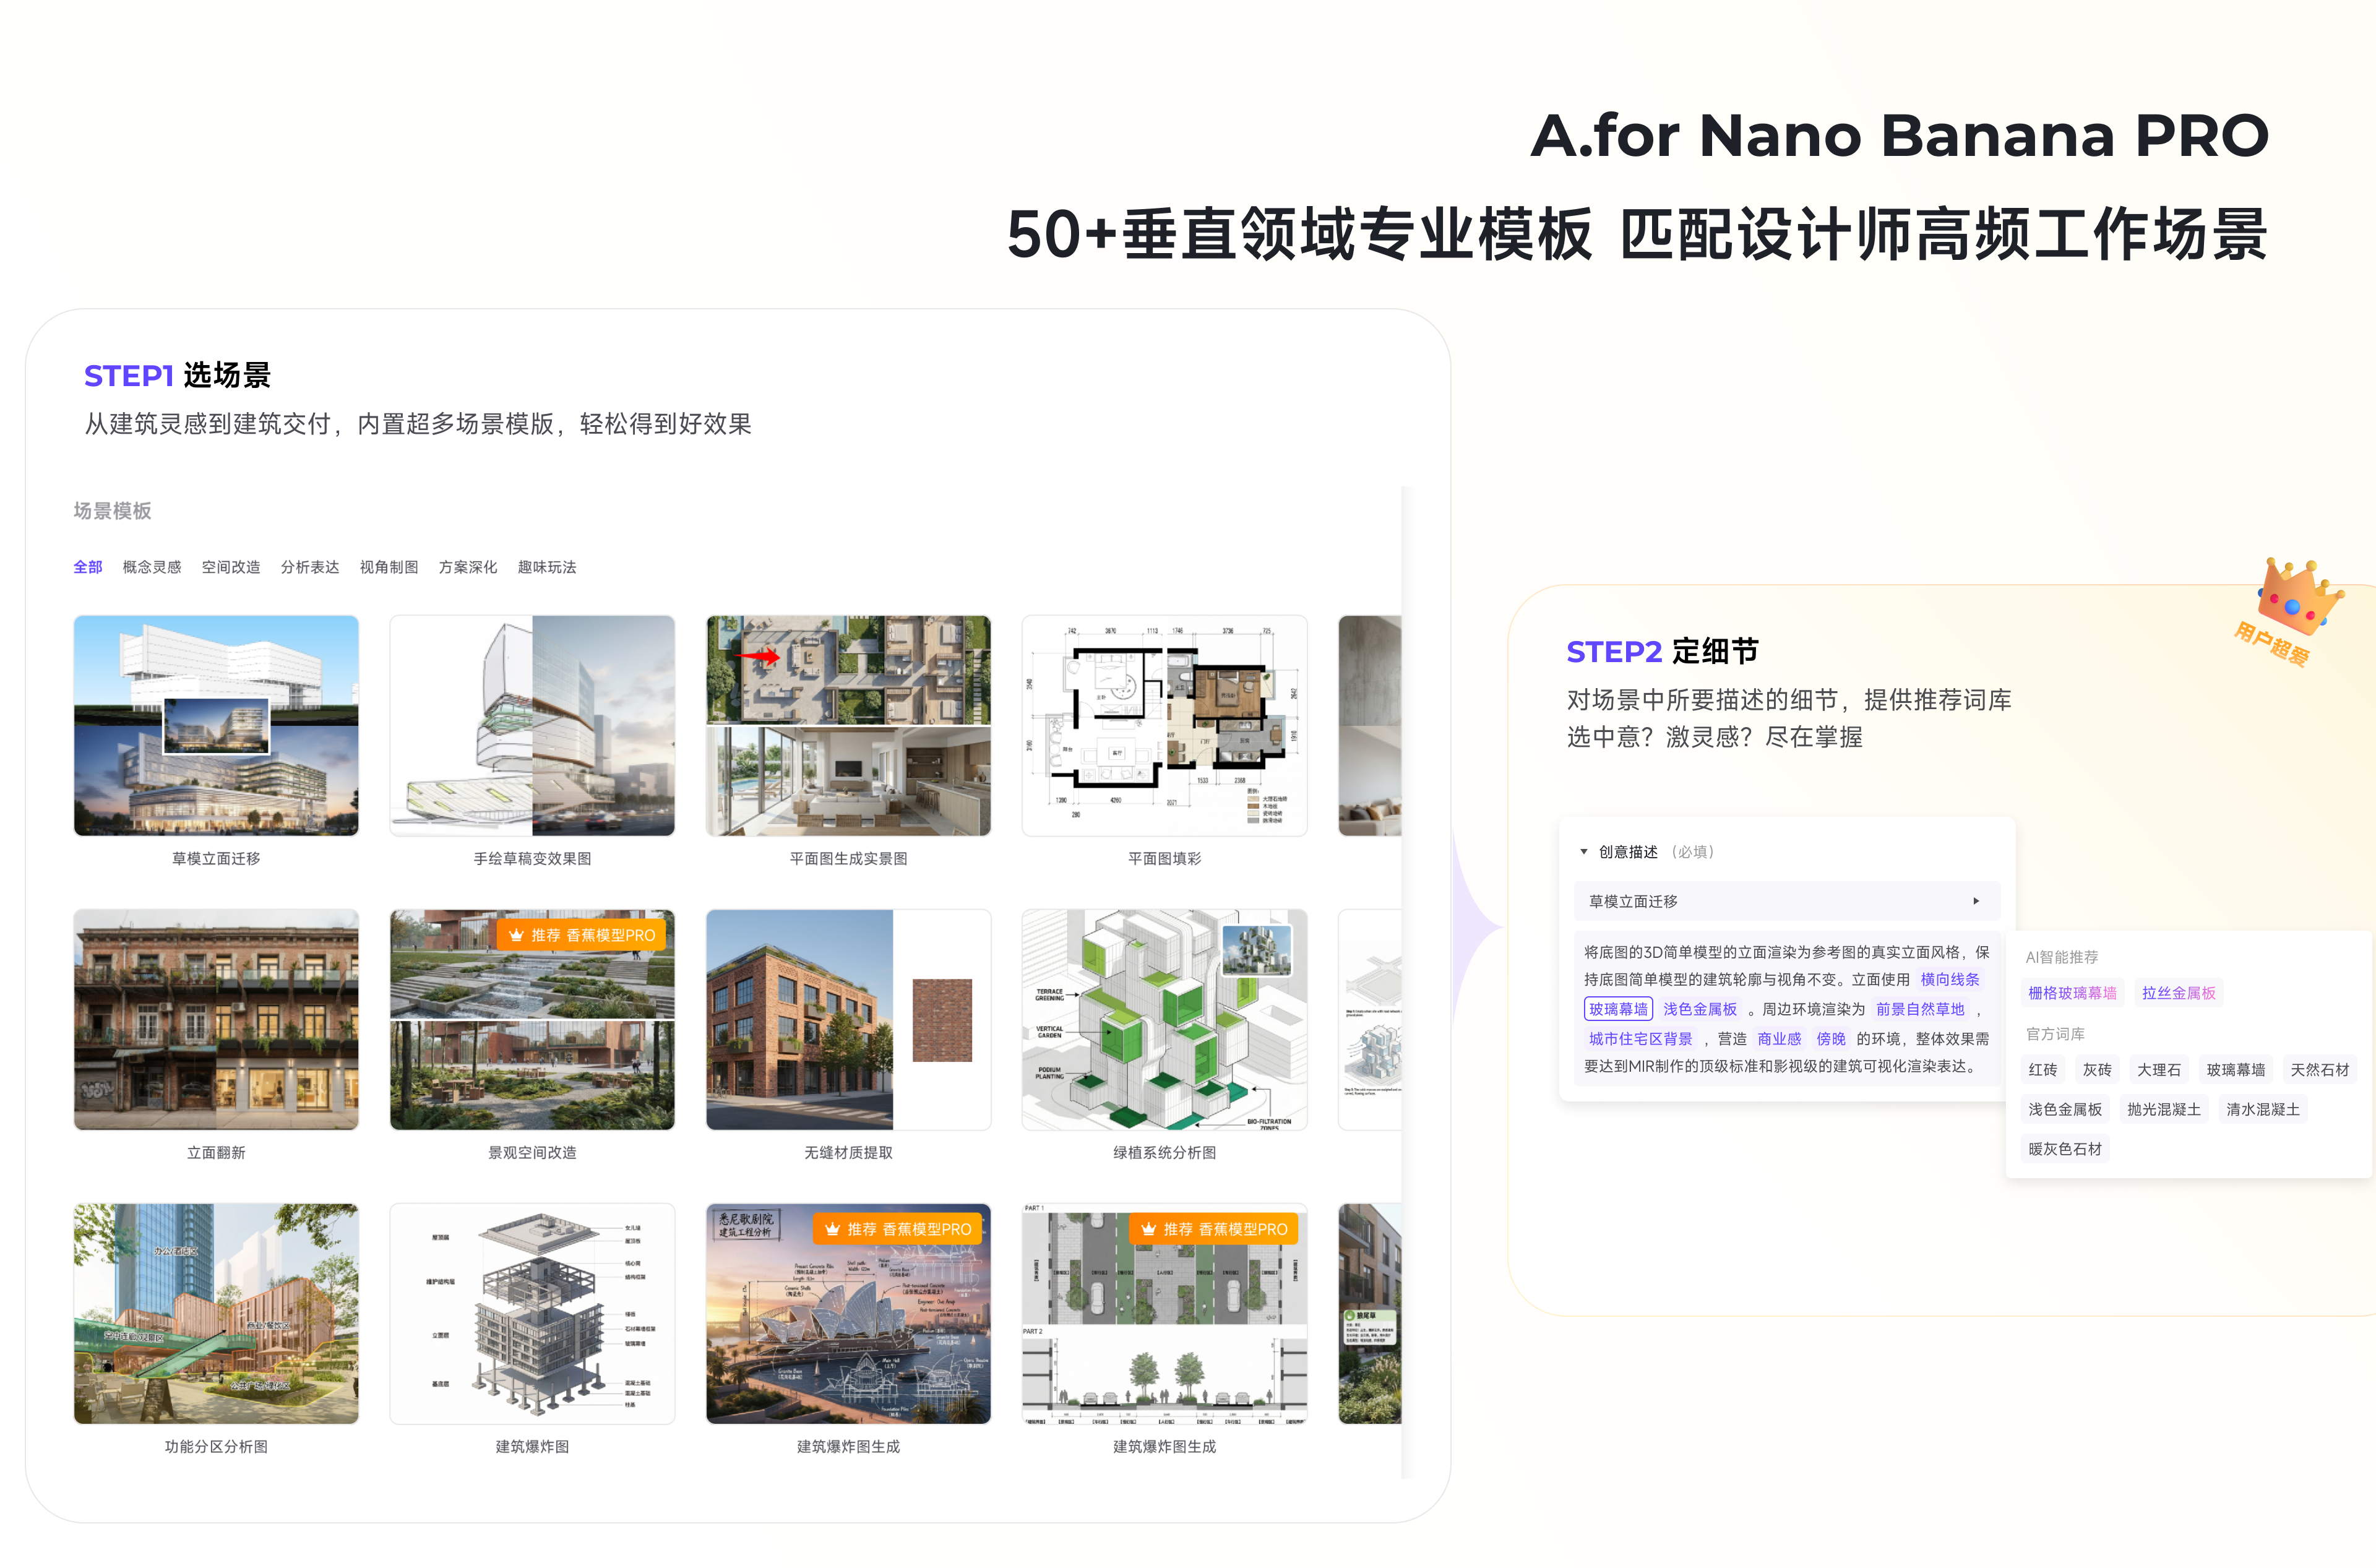This screenshot has width=2376, height=1568.
Task: Switch to the 方案深化 tab
Action: (468, 567)
